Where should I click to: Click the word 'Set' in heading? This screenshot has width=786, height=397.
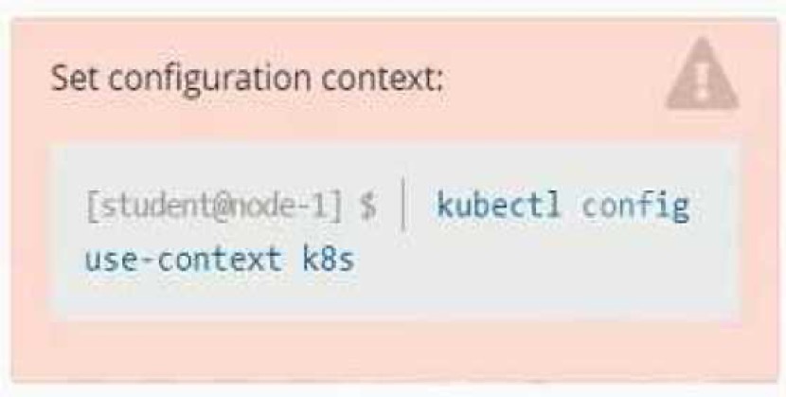(x=75, y=78)
